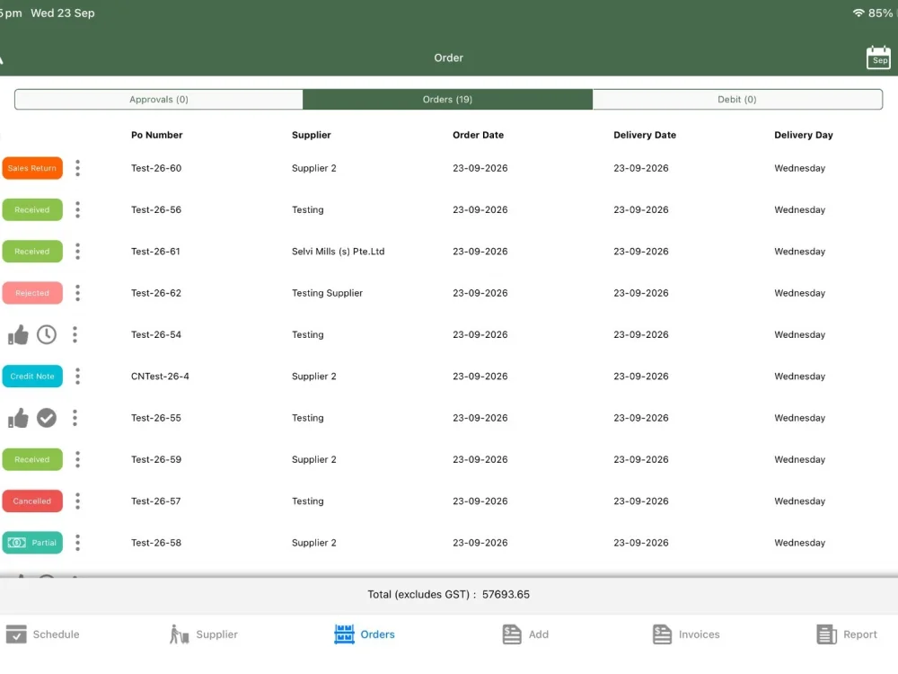Click PO number Test-26-59
This screenshot has height=674, width=898.
(155, 459)
